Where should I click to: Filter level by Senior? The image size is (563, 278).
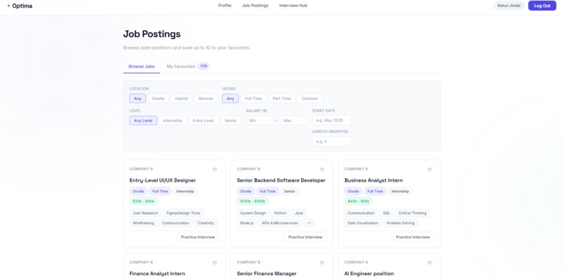[231, 121]
